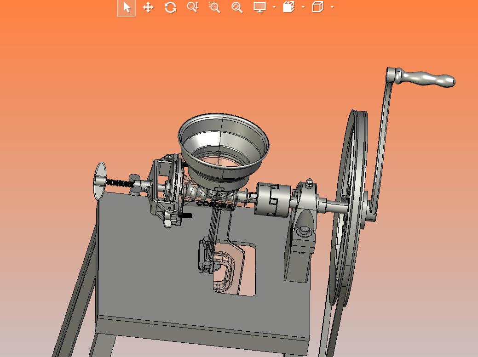This screenshot has width=478, height=357.
Task: Expand the view orientation dropdown arrow
Action: [x=303, y=7]
